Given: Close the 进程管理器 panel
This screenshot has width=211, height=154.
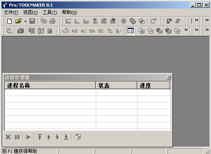Looking at the screenshot, I should tap(168, 77).
